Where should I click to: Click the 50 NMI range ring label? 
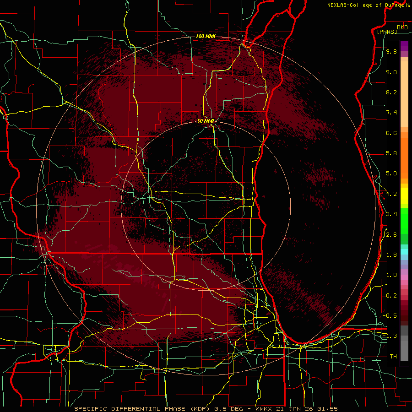[x=206, y=121]
